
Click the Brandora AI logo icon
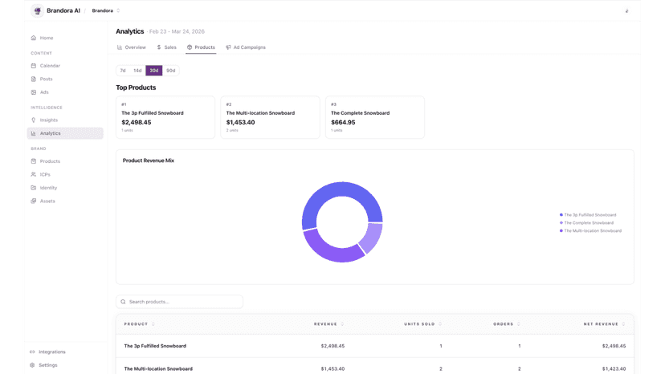(x=37, y=10)
